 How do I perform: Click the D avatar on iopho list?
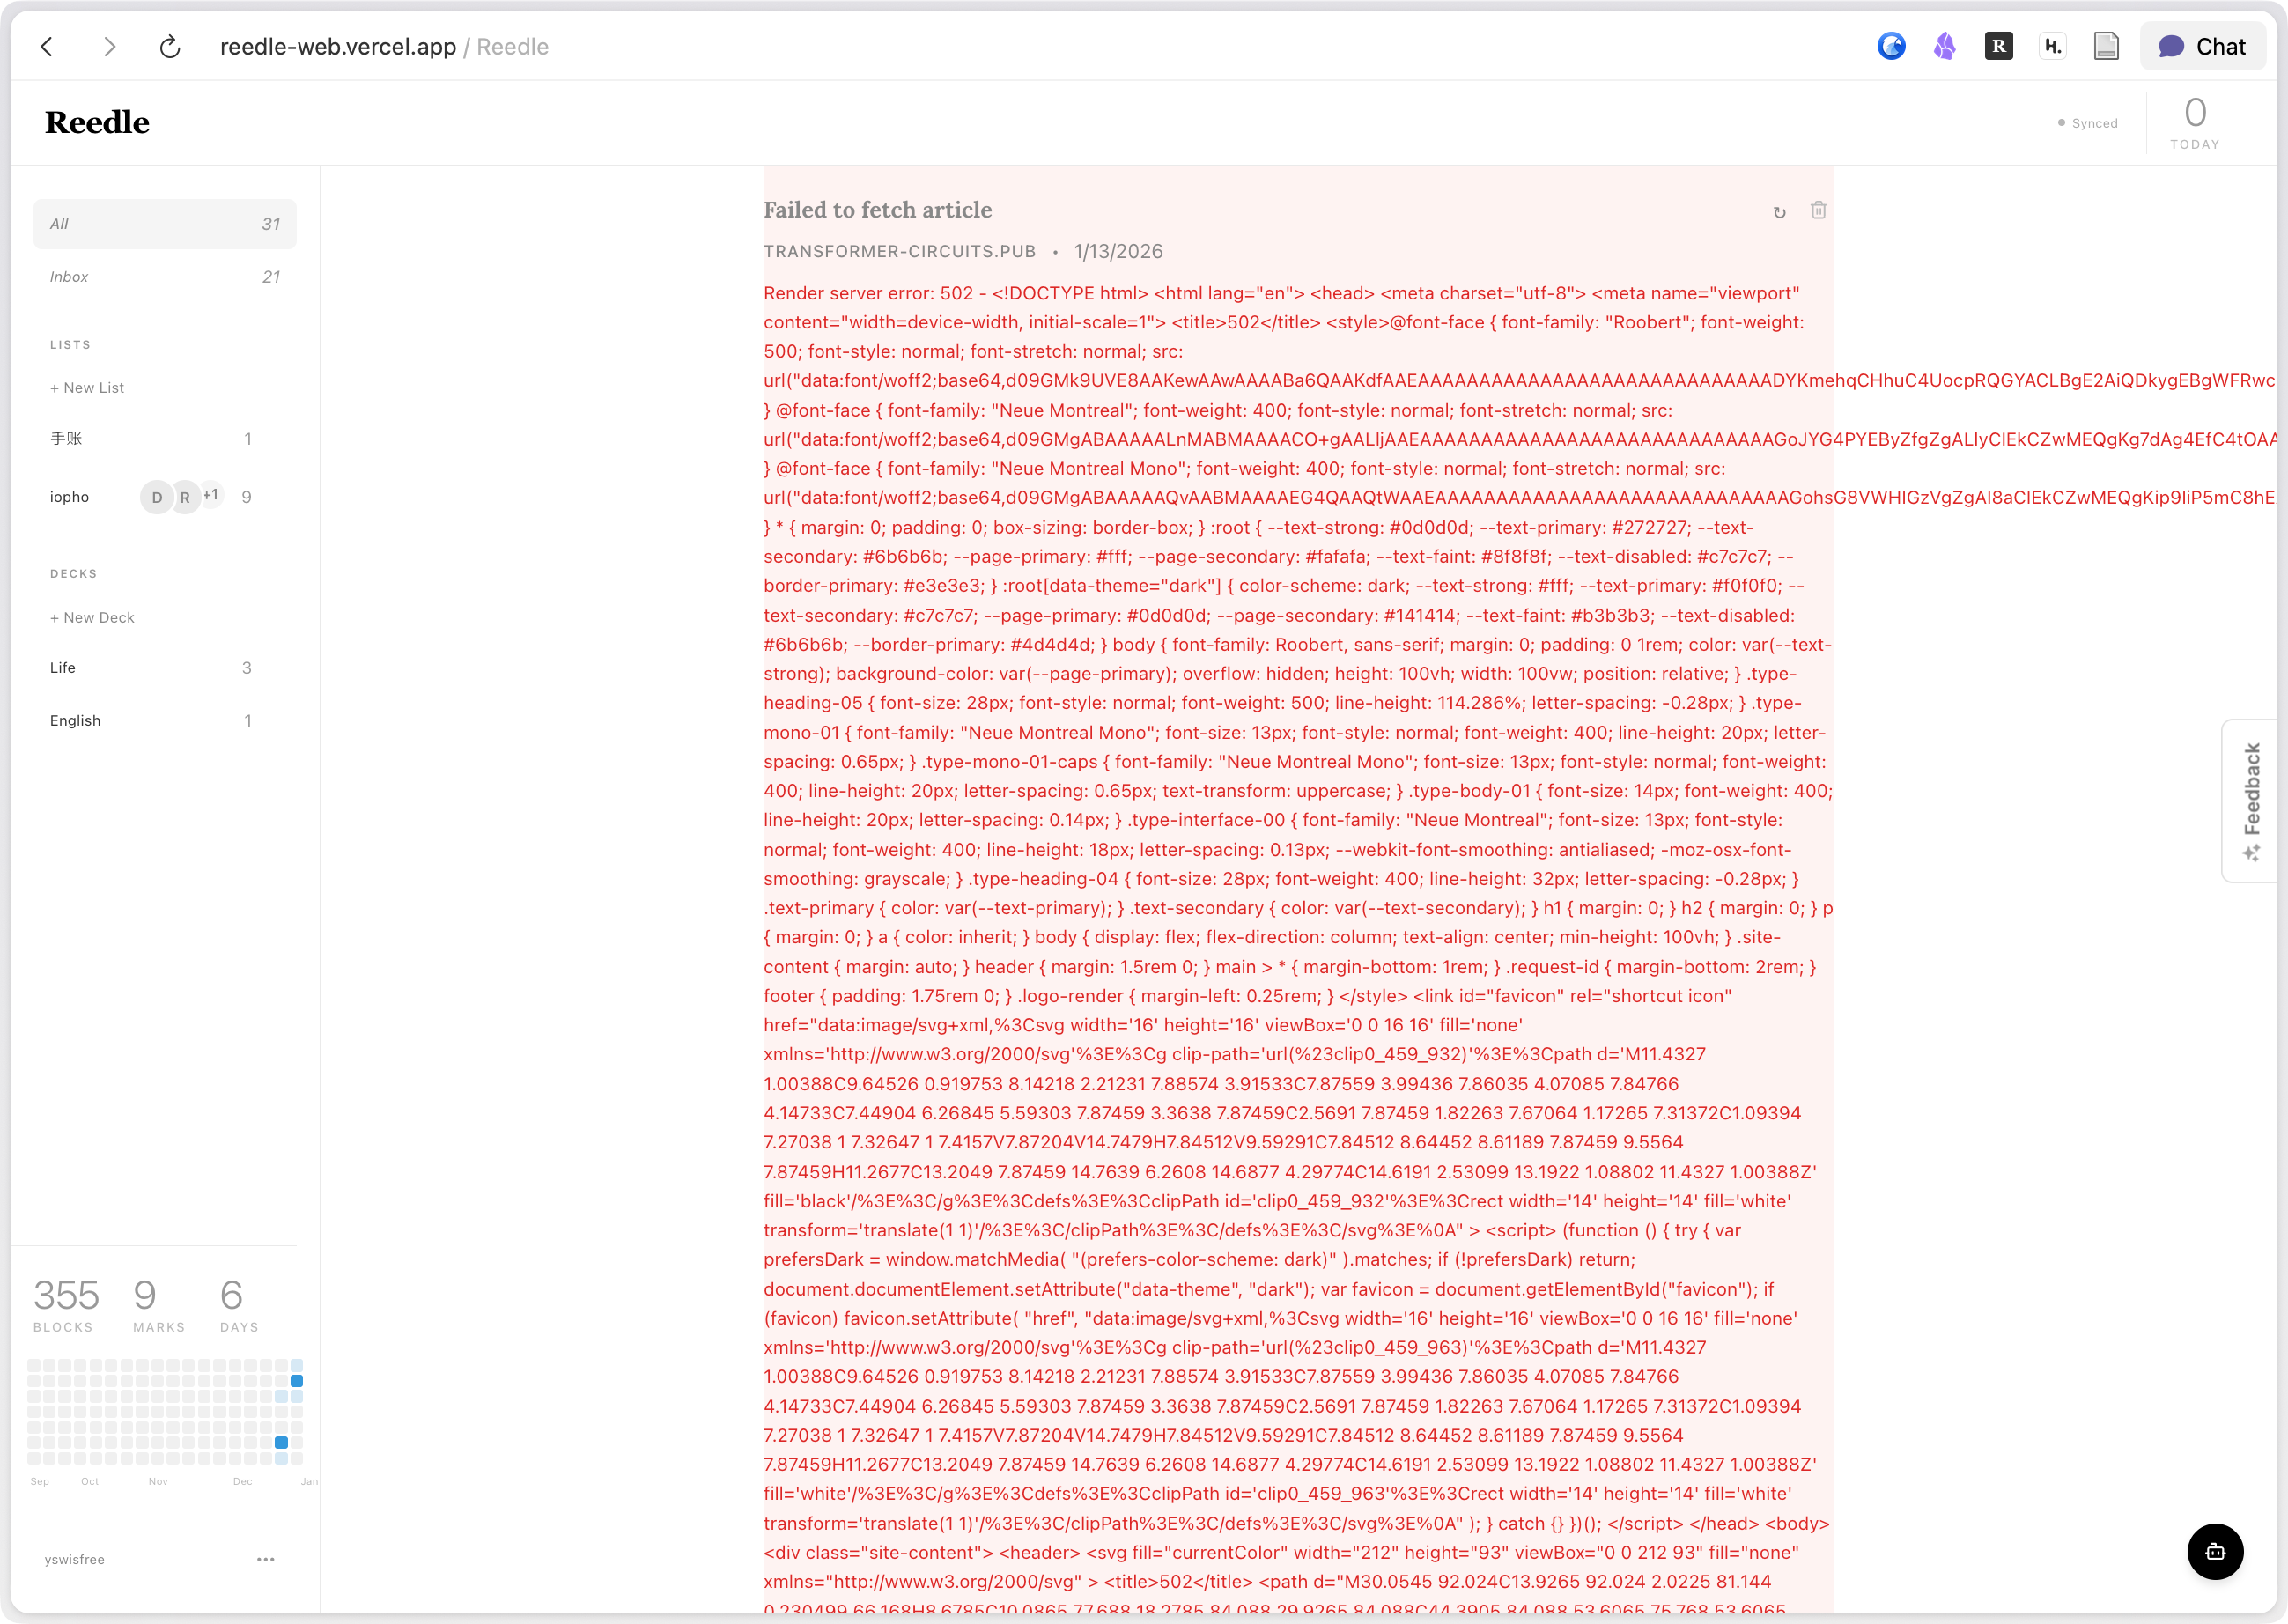pos(157,497)
